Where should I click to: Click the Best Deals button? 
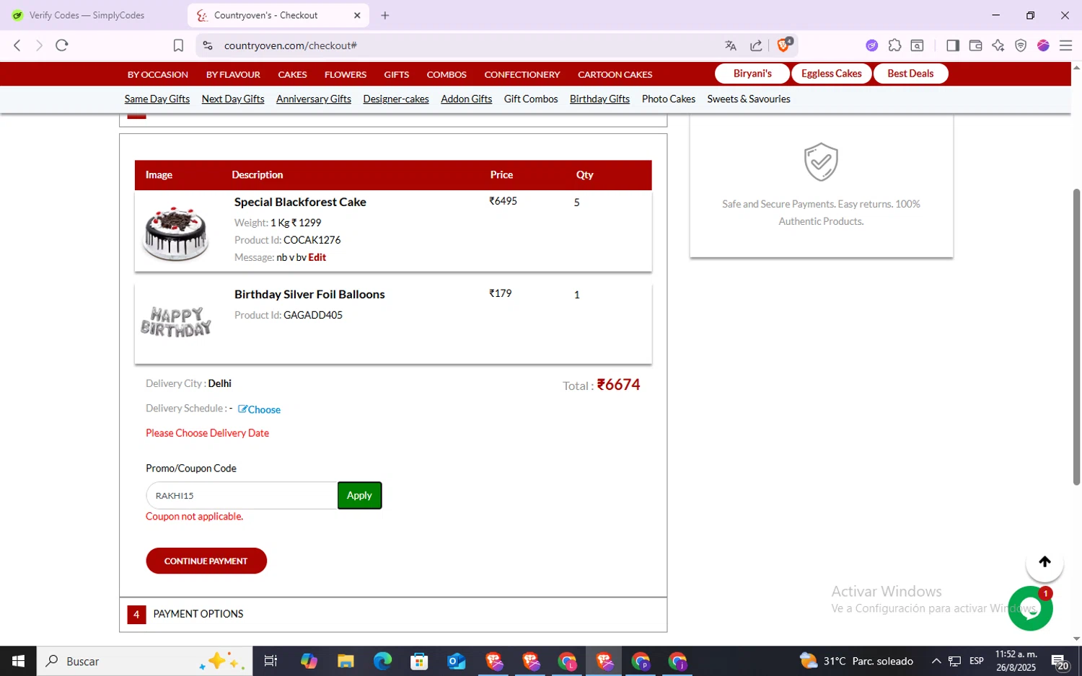click(910, 74)
